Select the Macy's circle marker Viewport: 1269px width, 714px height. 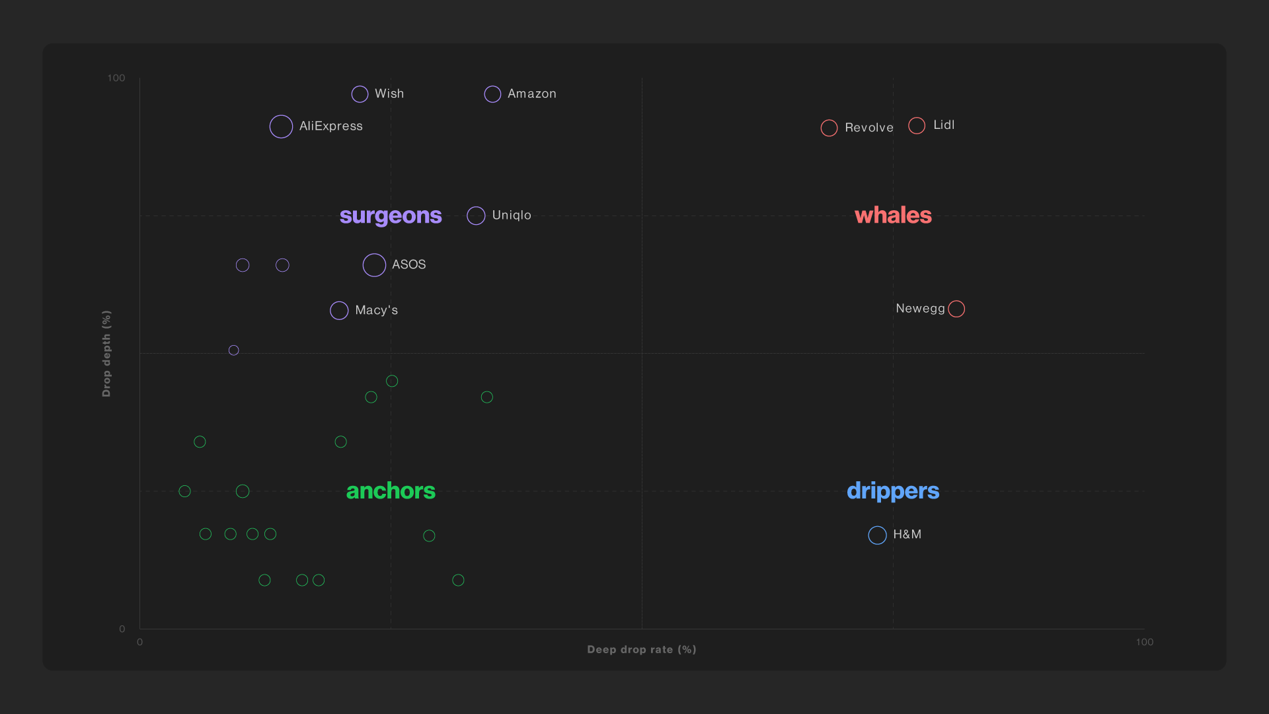pos(339,311)
